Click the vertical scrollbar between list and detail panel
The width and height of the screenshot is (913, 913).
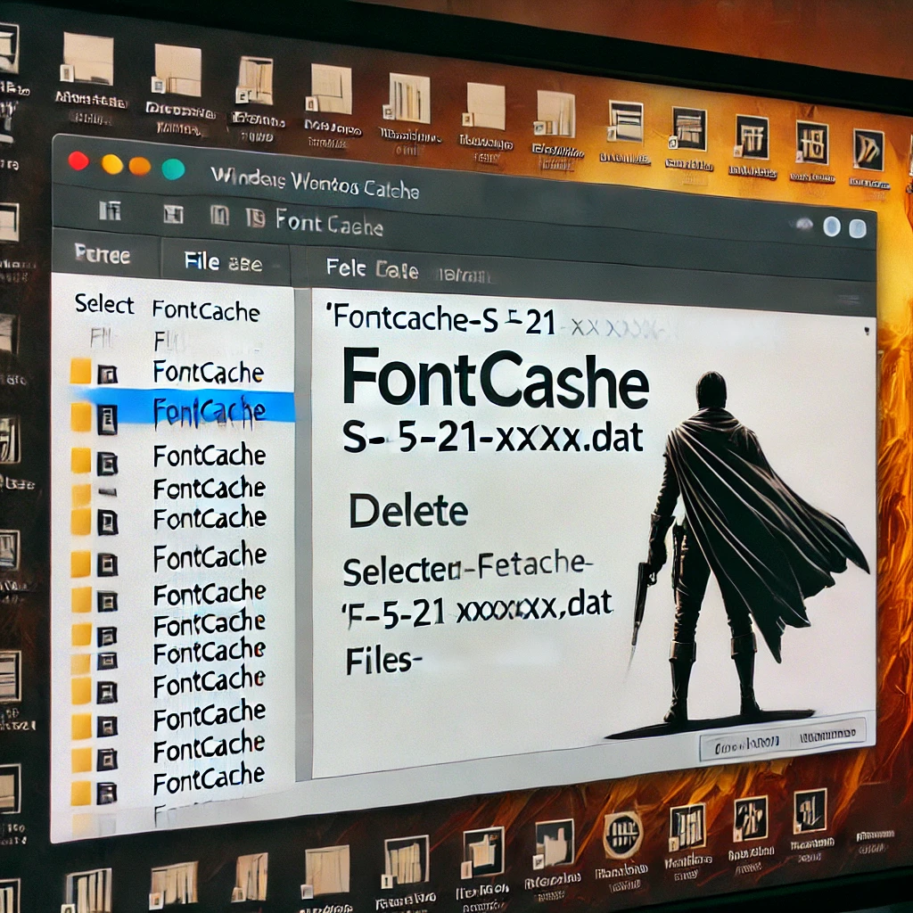[303, 533]
